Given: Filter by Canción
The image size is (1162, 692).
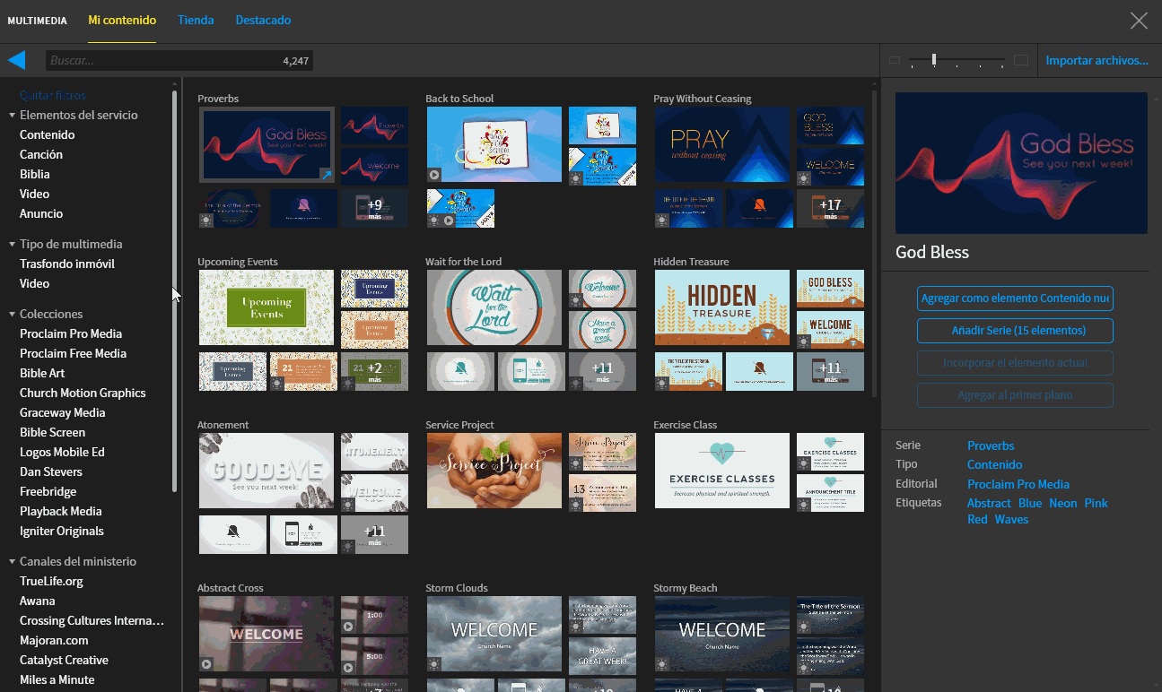Looking at the screenshot, I should (x=41, y=154).
